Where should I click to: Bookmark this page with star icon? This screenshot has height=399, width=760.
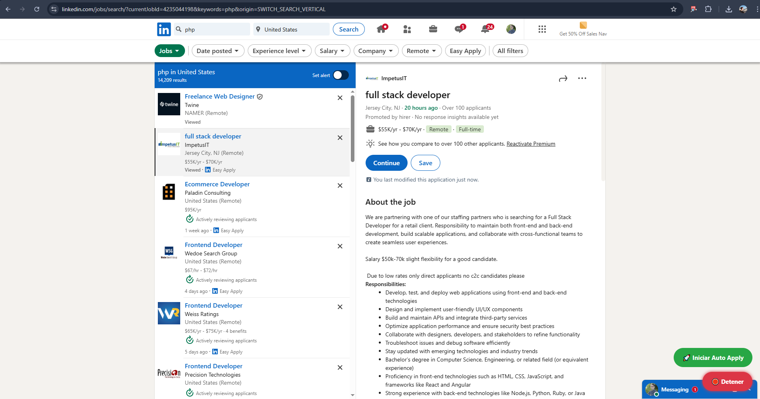point(674,9)
